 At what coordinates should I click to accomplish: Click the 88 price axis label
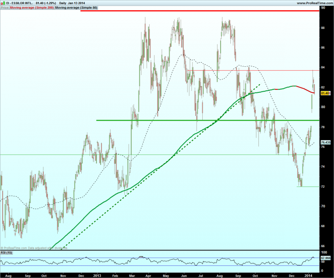tap(323, 28)
